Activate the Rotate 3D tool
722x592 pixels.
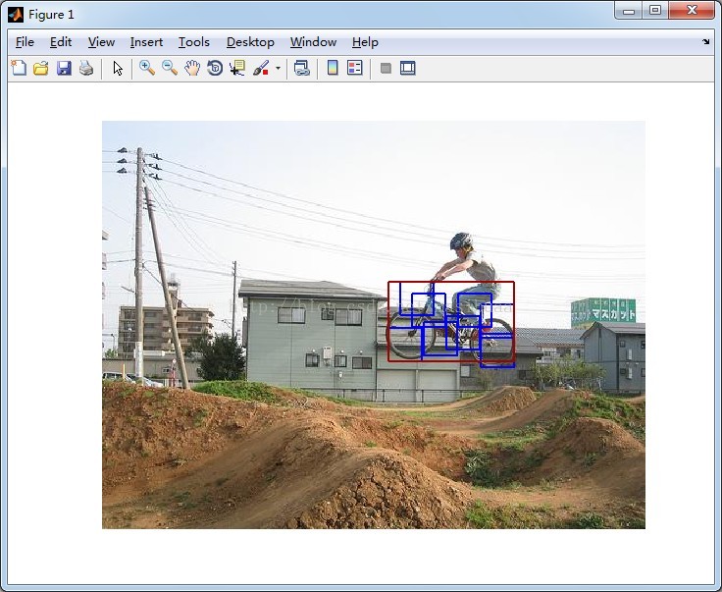coord(215,68)
